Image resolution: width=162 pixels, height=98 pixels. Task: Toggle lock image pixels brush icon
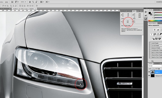point(155,69)
